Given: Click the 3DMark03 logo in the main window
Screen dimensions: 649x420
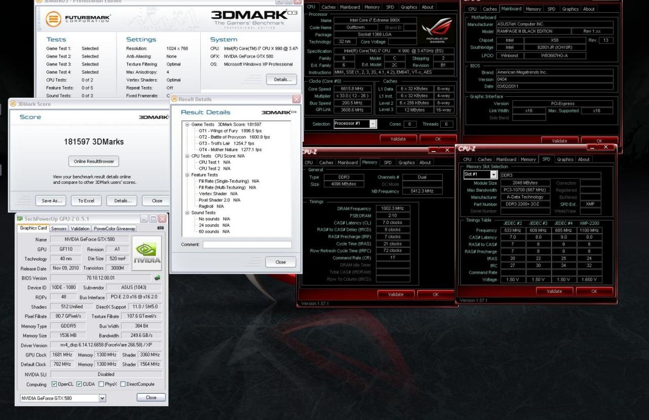Looking at the screenshot, I should 254,19.
